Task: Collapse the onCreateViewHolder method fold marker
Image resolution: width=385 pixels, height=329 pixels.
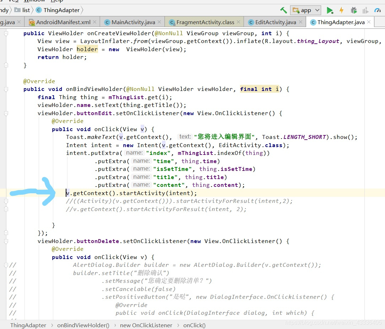Action: click(6, 33)
